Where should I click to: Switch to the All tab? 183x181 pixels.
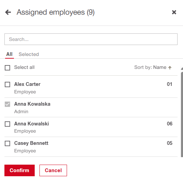click(9, 54)
